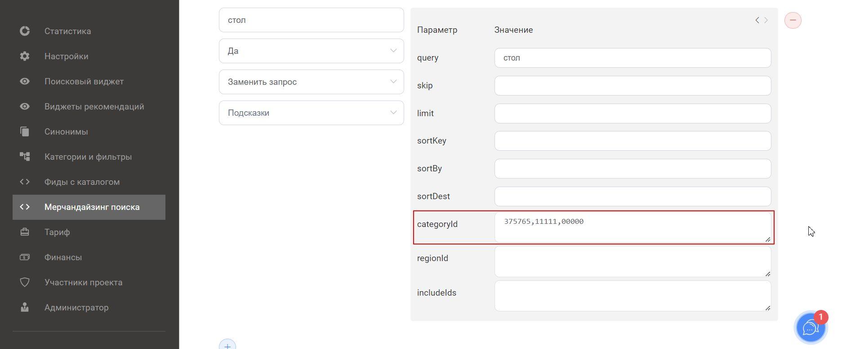Click the sortKey value field

pyautogui.click(x=633, y=141)
